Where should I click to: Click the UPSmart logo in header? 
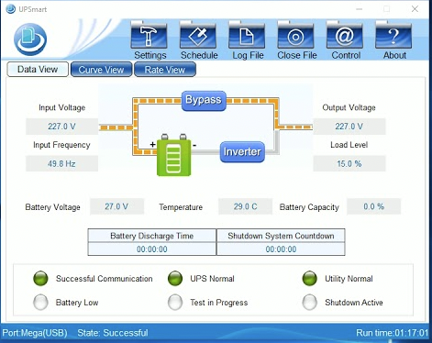(x=30, y=39)
